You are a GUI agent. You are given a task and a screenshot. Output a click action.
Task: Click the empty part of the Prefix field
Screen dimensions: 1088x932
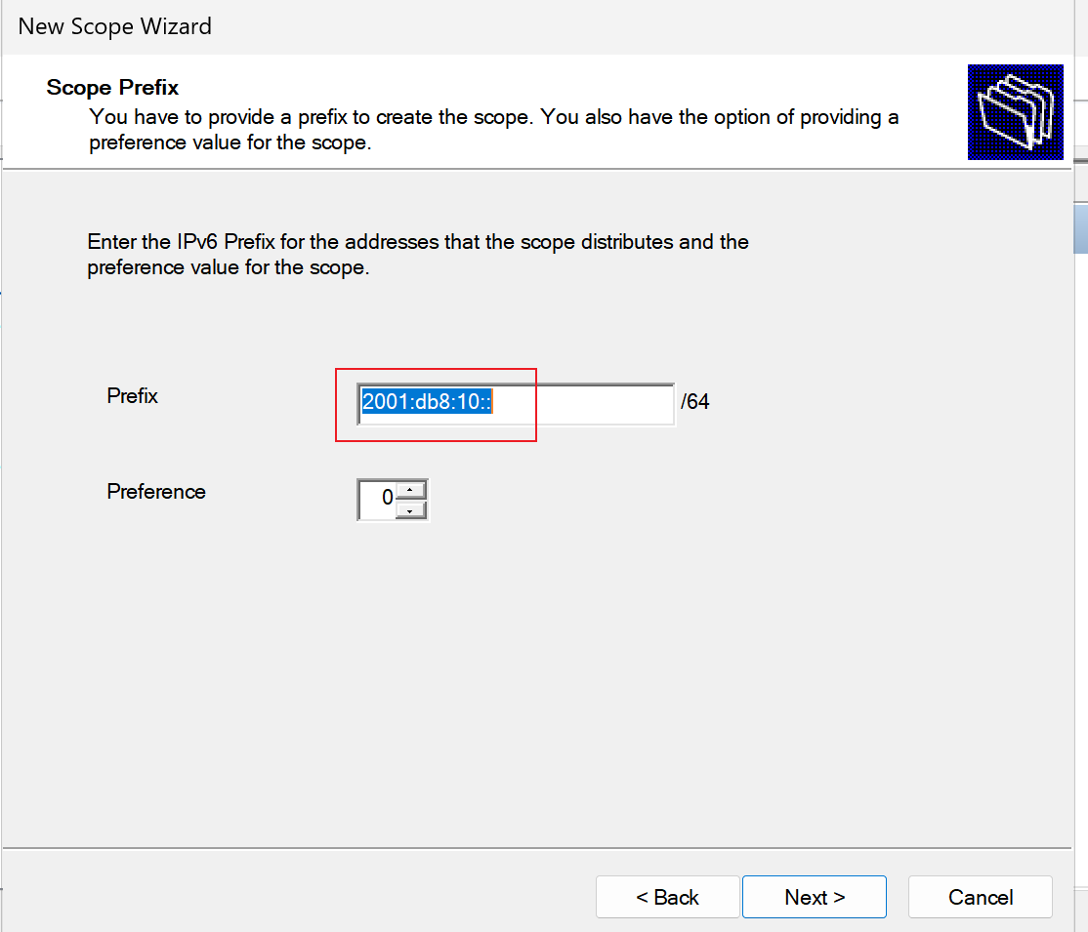coord(583,404)
